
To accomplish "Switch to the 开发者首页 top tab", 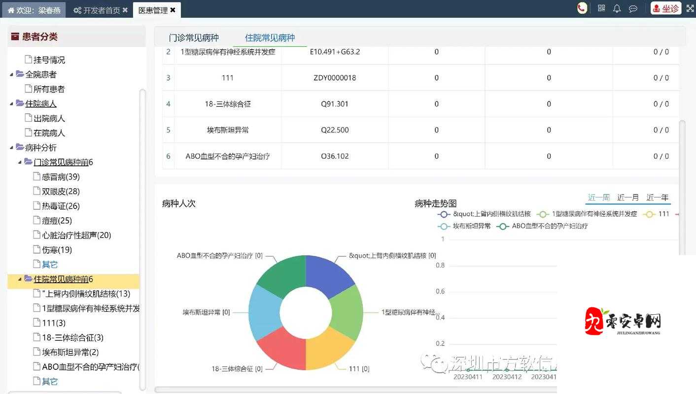I will (101, 10).
